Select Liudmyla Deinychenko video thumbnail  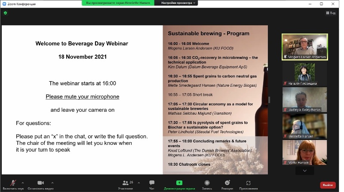305,100
